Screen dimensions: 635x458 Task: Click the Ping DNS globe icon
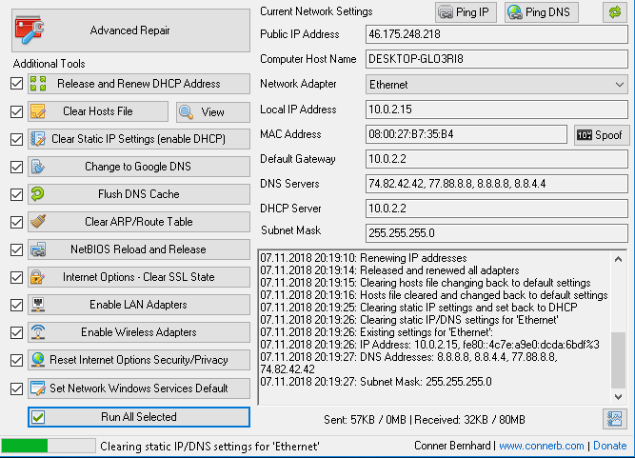tap(515, 12)
